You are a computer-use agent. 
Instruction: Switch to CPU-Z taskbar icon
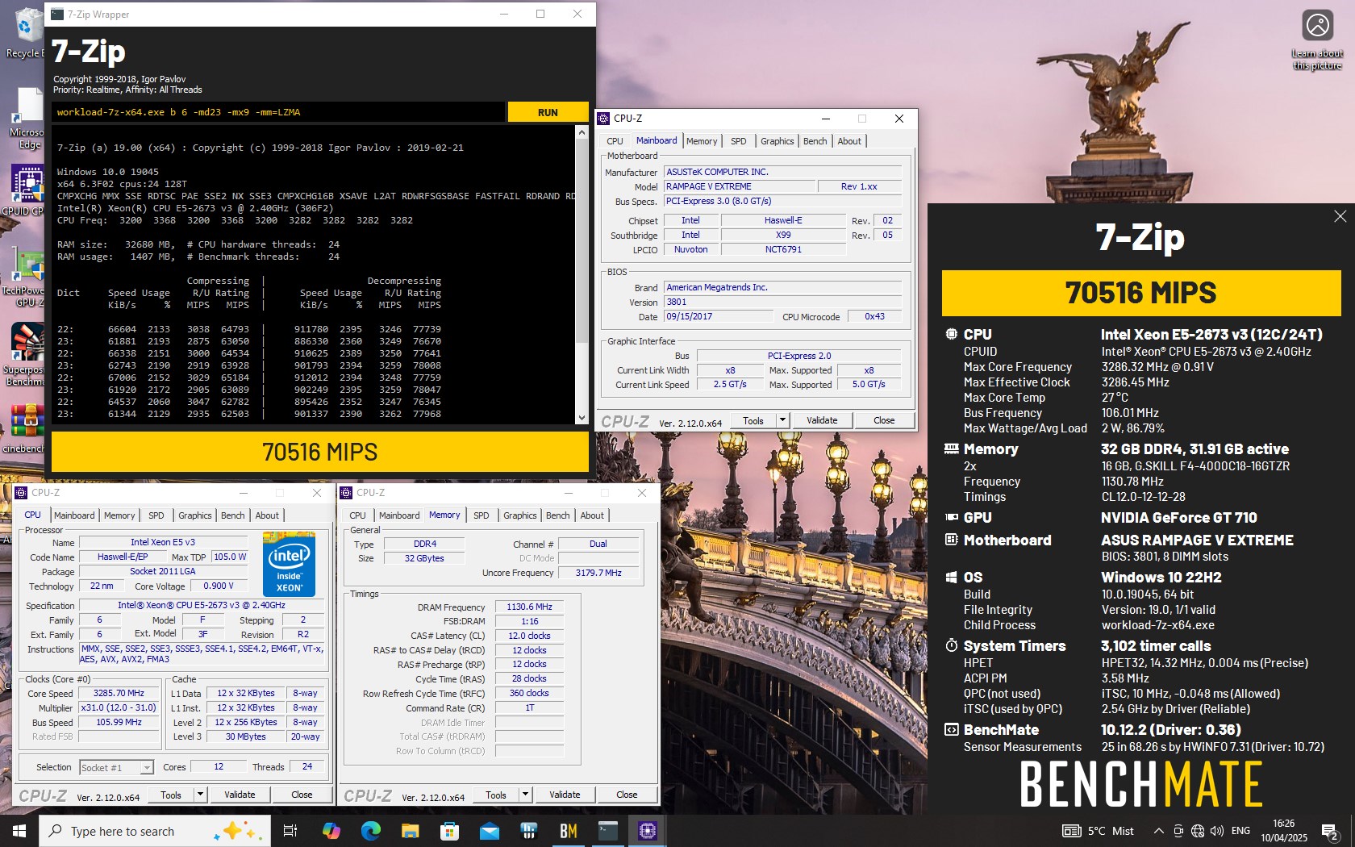[648, 831]
